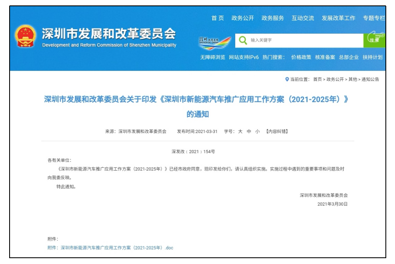
Task: Click the magnifying glass search icon
Action: click(243, 40)
